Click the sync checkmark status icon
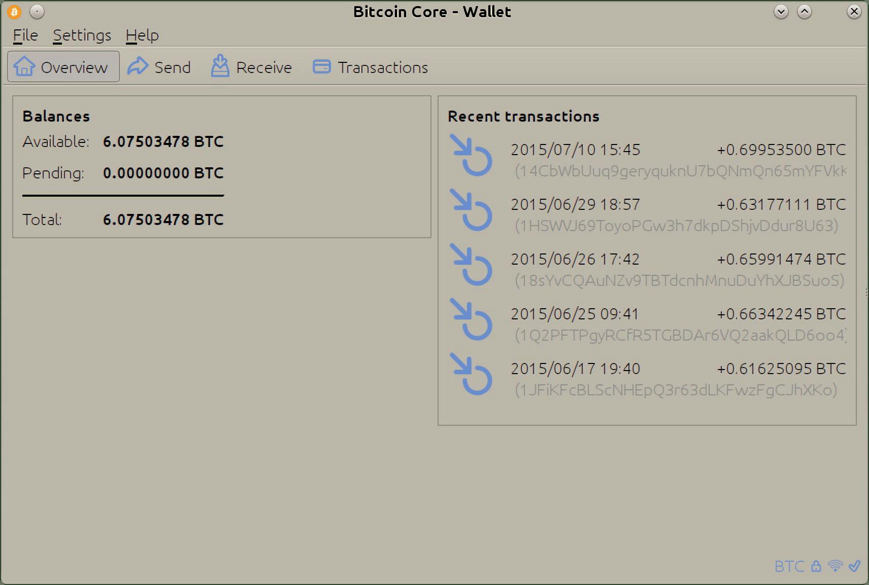869x585 pixels. click(855, 566)
